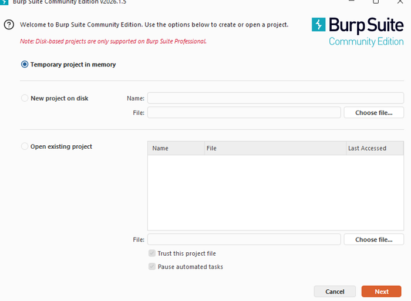Click the Burp Suite title bar app icon
This screenshot has height=301, width=411.
[x=4, y=2]
